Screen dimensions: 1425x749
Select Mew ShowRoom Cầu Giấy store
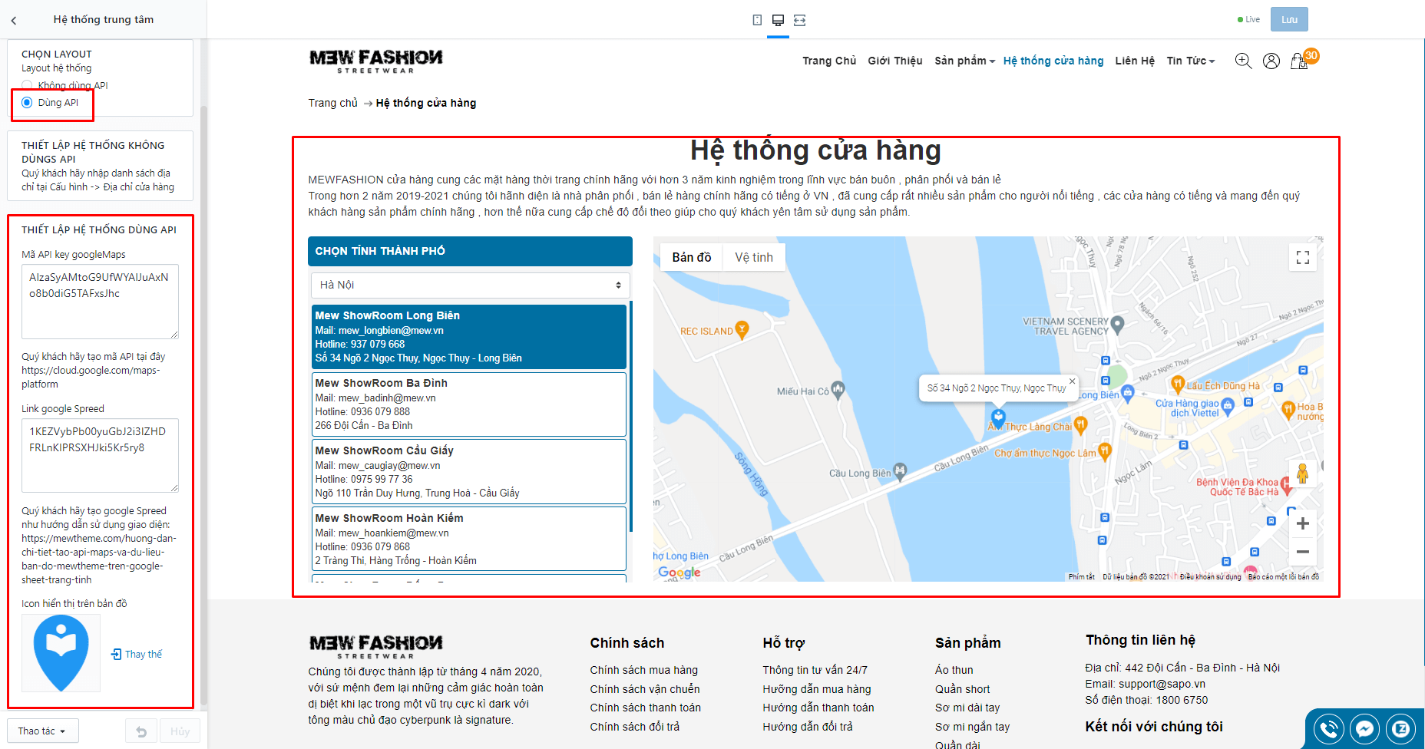[x=469, y=472]
